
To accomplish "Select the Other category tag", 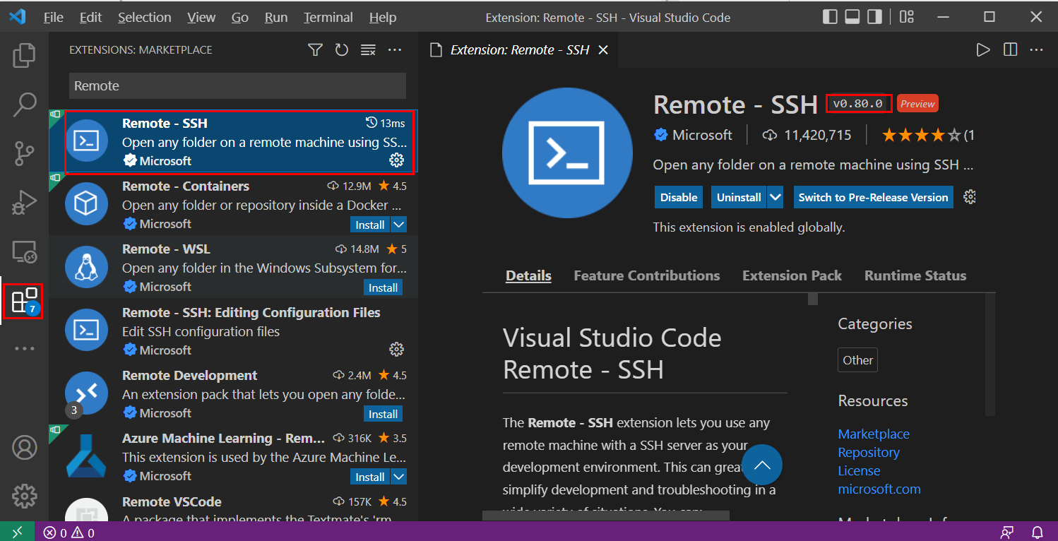I will pos(857,360).
